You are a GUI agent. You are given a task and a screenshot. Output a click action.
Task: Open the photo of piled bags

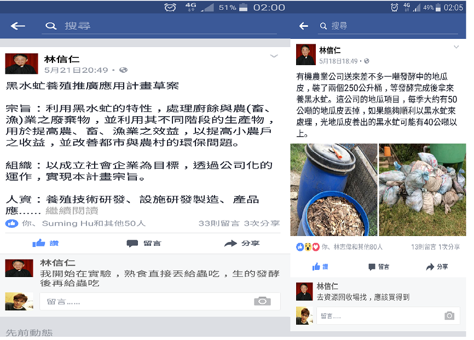pos(423,189)
